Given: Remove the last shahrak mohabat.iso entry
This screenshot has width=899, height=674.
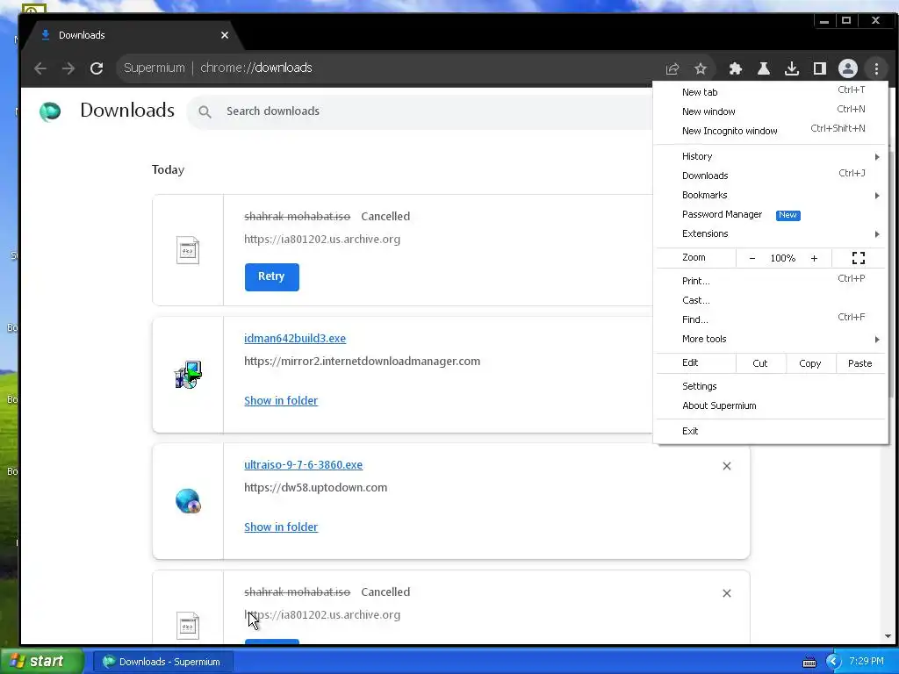Looking at the screenshot, I should coord(726,593).
